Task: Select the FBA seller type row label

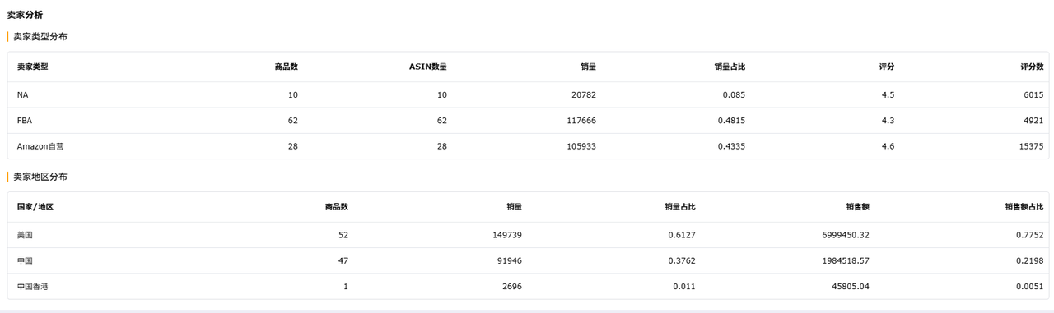Action: pyautogui.click(x=25, y=121)
